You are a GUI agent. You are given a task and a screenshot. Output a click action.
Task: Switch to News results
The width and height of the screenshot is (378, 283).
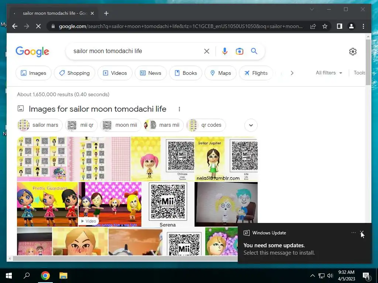click(x=151, y=73)
